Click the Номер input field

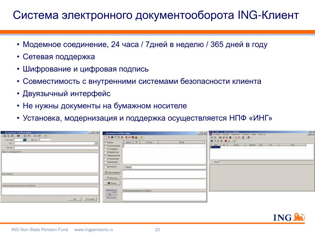click(x=18, y=140)
